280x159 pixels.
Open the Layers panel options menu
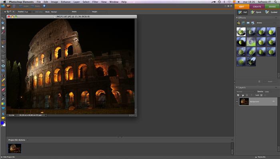(276, 88)
